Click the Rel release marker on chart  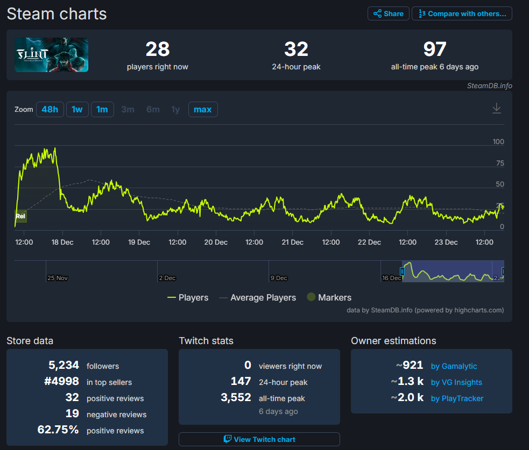(20, 217)
